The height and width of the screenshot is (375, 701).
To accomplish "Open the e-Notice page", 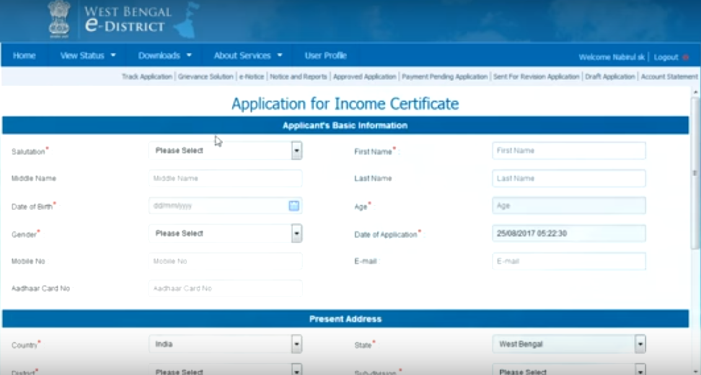I will pyautogui.click(x=251, y=77).
